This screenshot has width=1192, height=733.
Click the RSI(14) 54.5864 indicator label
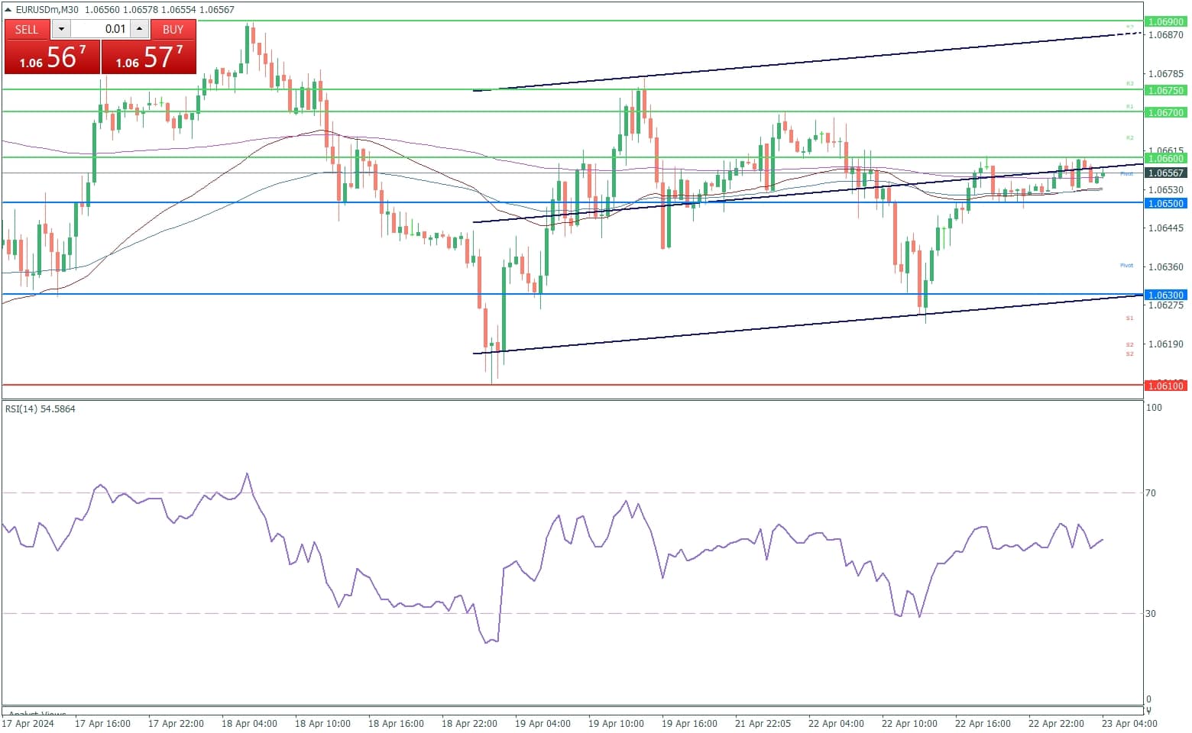point(40,409)
